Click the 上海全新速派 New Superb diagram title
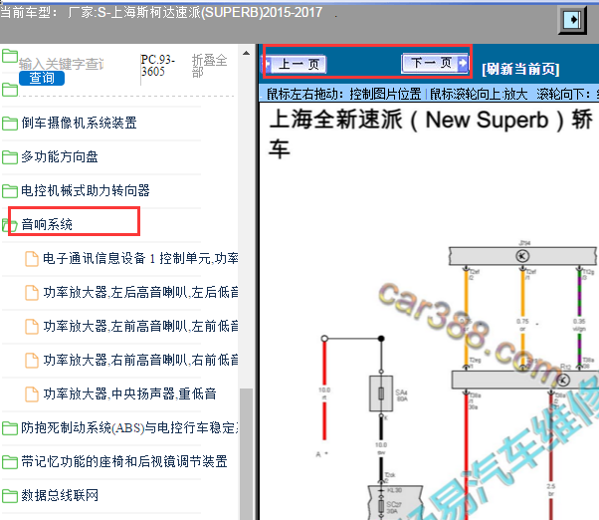 coord(431,133)
